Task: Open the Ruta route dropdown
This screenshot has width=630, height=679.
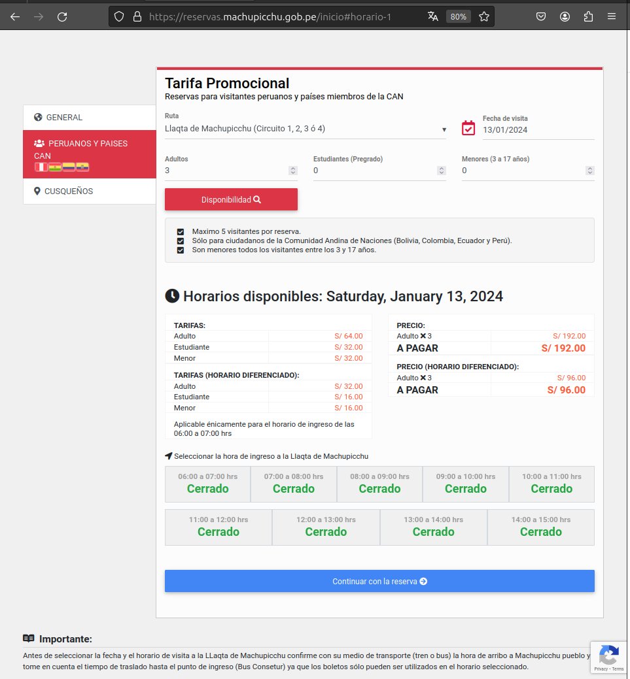Action: [x=306, y=129]
